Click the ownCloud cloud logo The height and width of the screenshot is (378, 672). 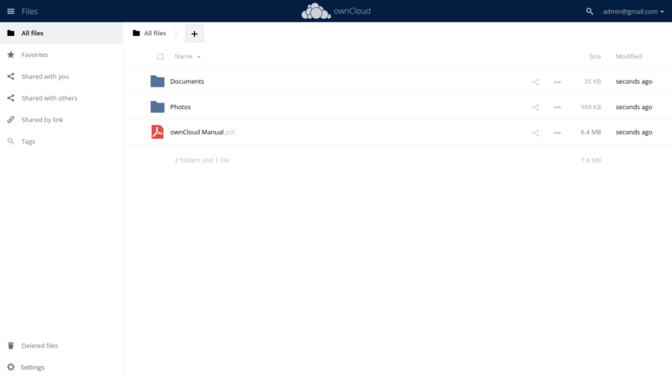(316, 11)
